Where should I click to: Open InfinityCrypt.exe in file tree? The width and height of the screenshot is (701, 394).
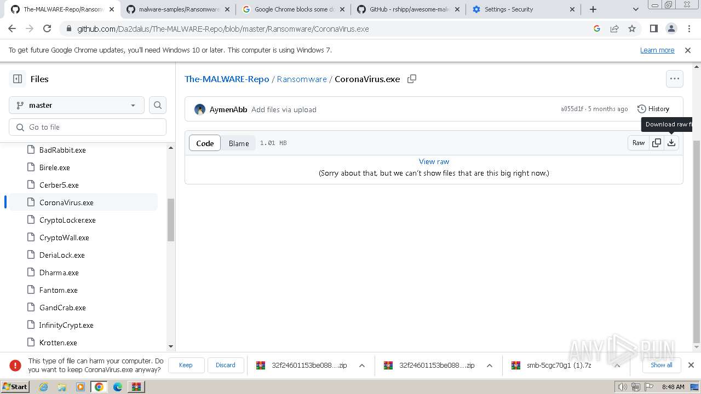click(66, 325)
